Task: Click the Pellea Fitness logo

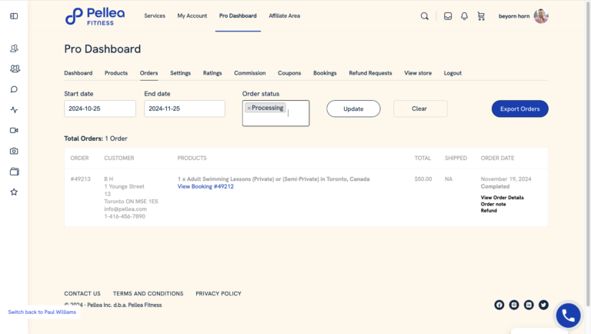Action: coord(95,17)
